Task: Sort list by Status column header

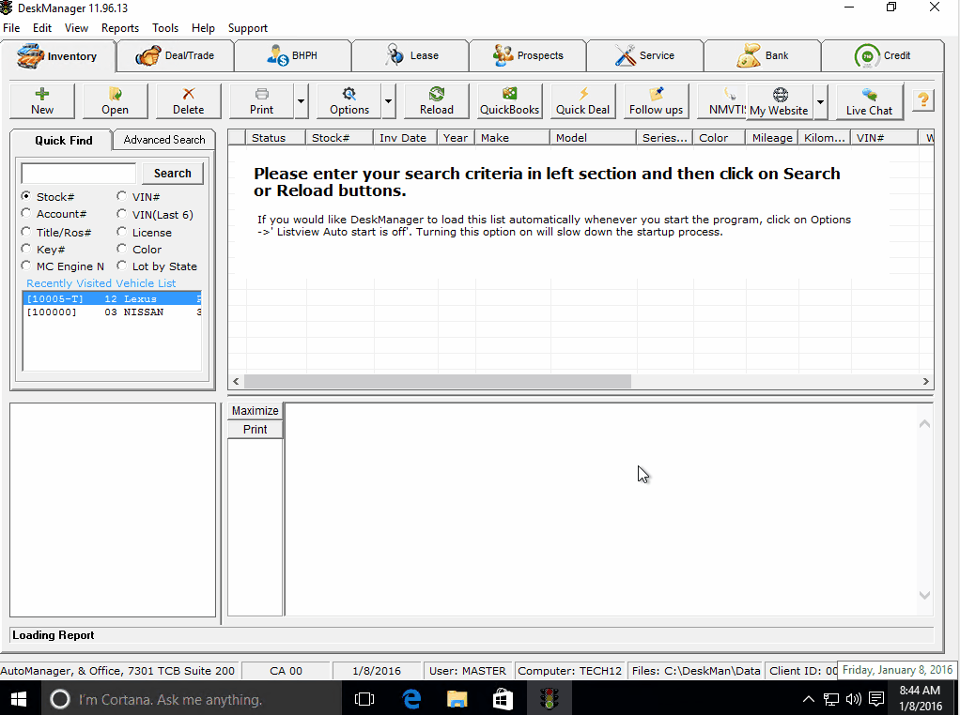Action: (275, 138)
